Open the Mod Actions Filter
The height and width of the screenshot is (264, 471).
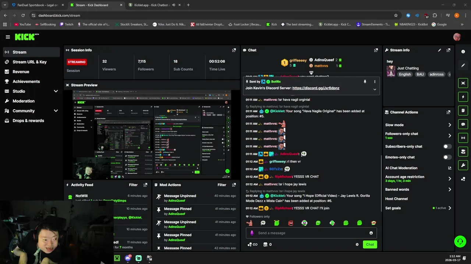point(222,185)
